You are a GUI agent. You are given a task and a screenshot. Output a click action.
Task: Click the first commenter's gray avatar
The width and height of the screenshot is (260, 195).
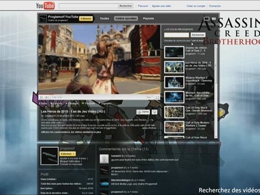tap(104, 159)
